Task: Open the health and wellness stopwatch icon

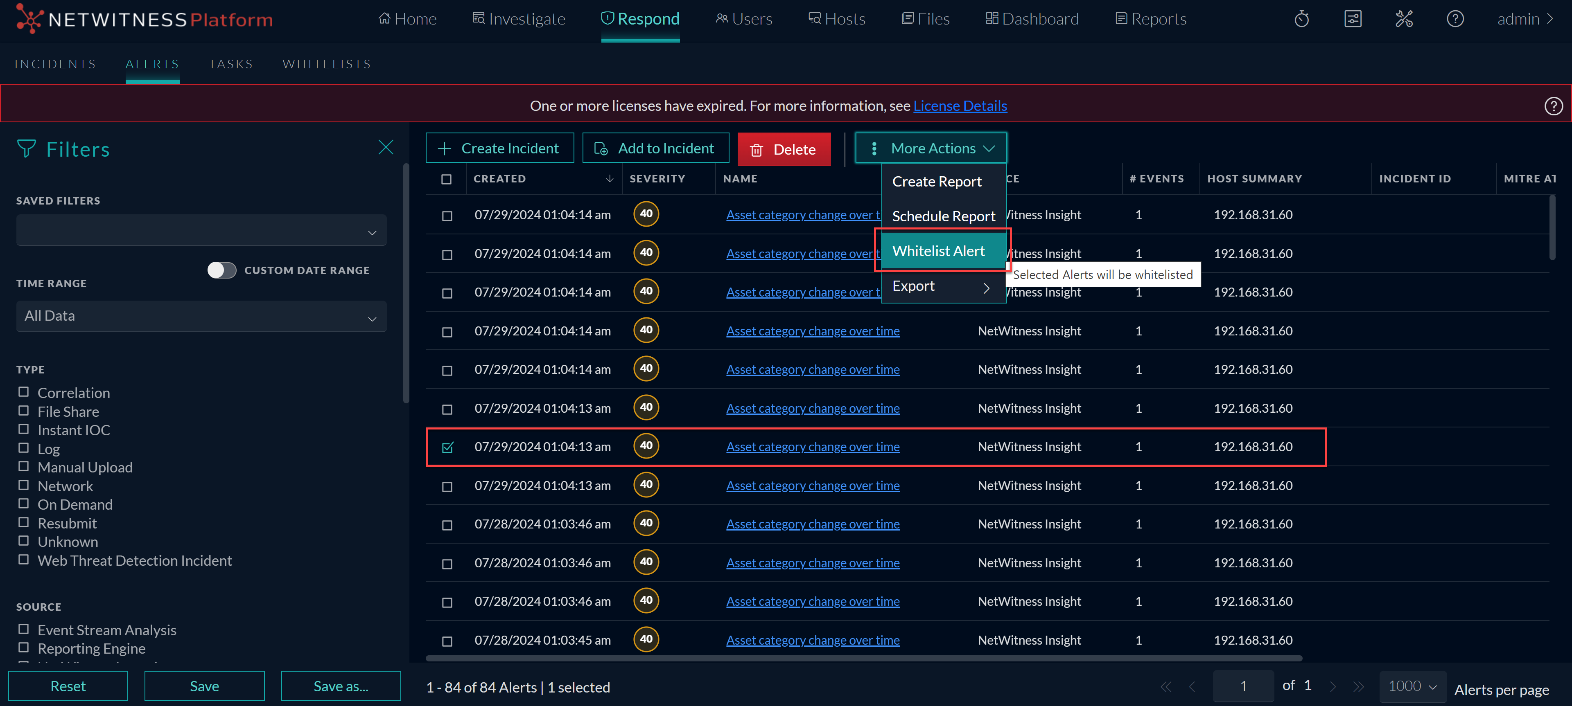Action: (x=1301, y=19)
